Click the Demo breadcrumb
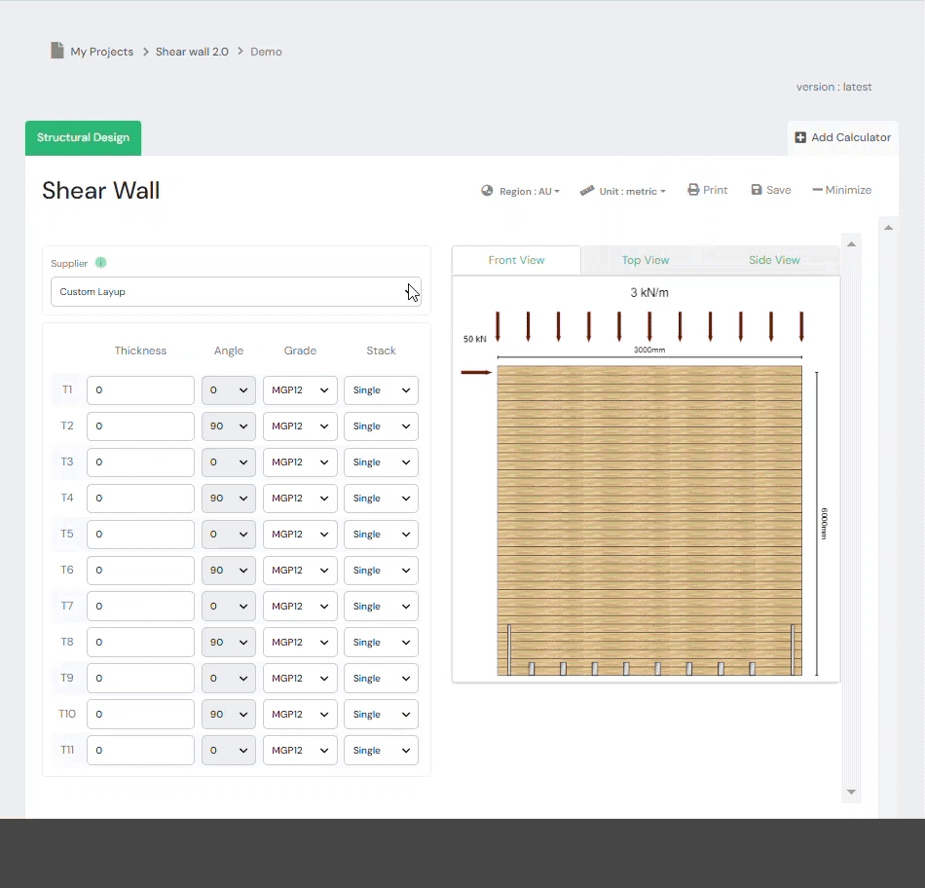925x888 pixels. [x=266, y=52]
